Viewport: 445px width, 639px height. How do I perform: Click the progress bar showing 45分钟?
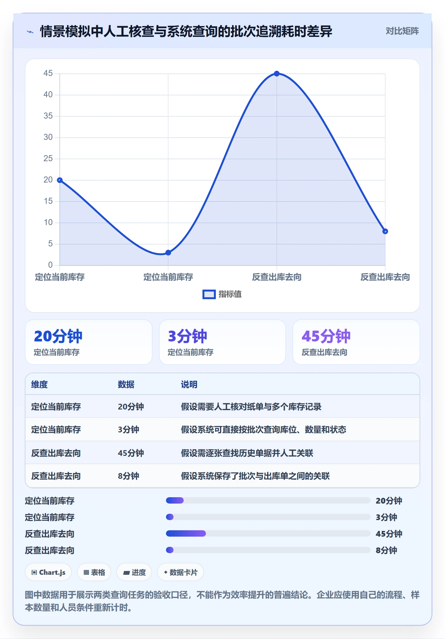(268, 533)
